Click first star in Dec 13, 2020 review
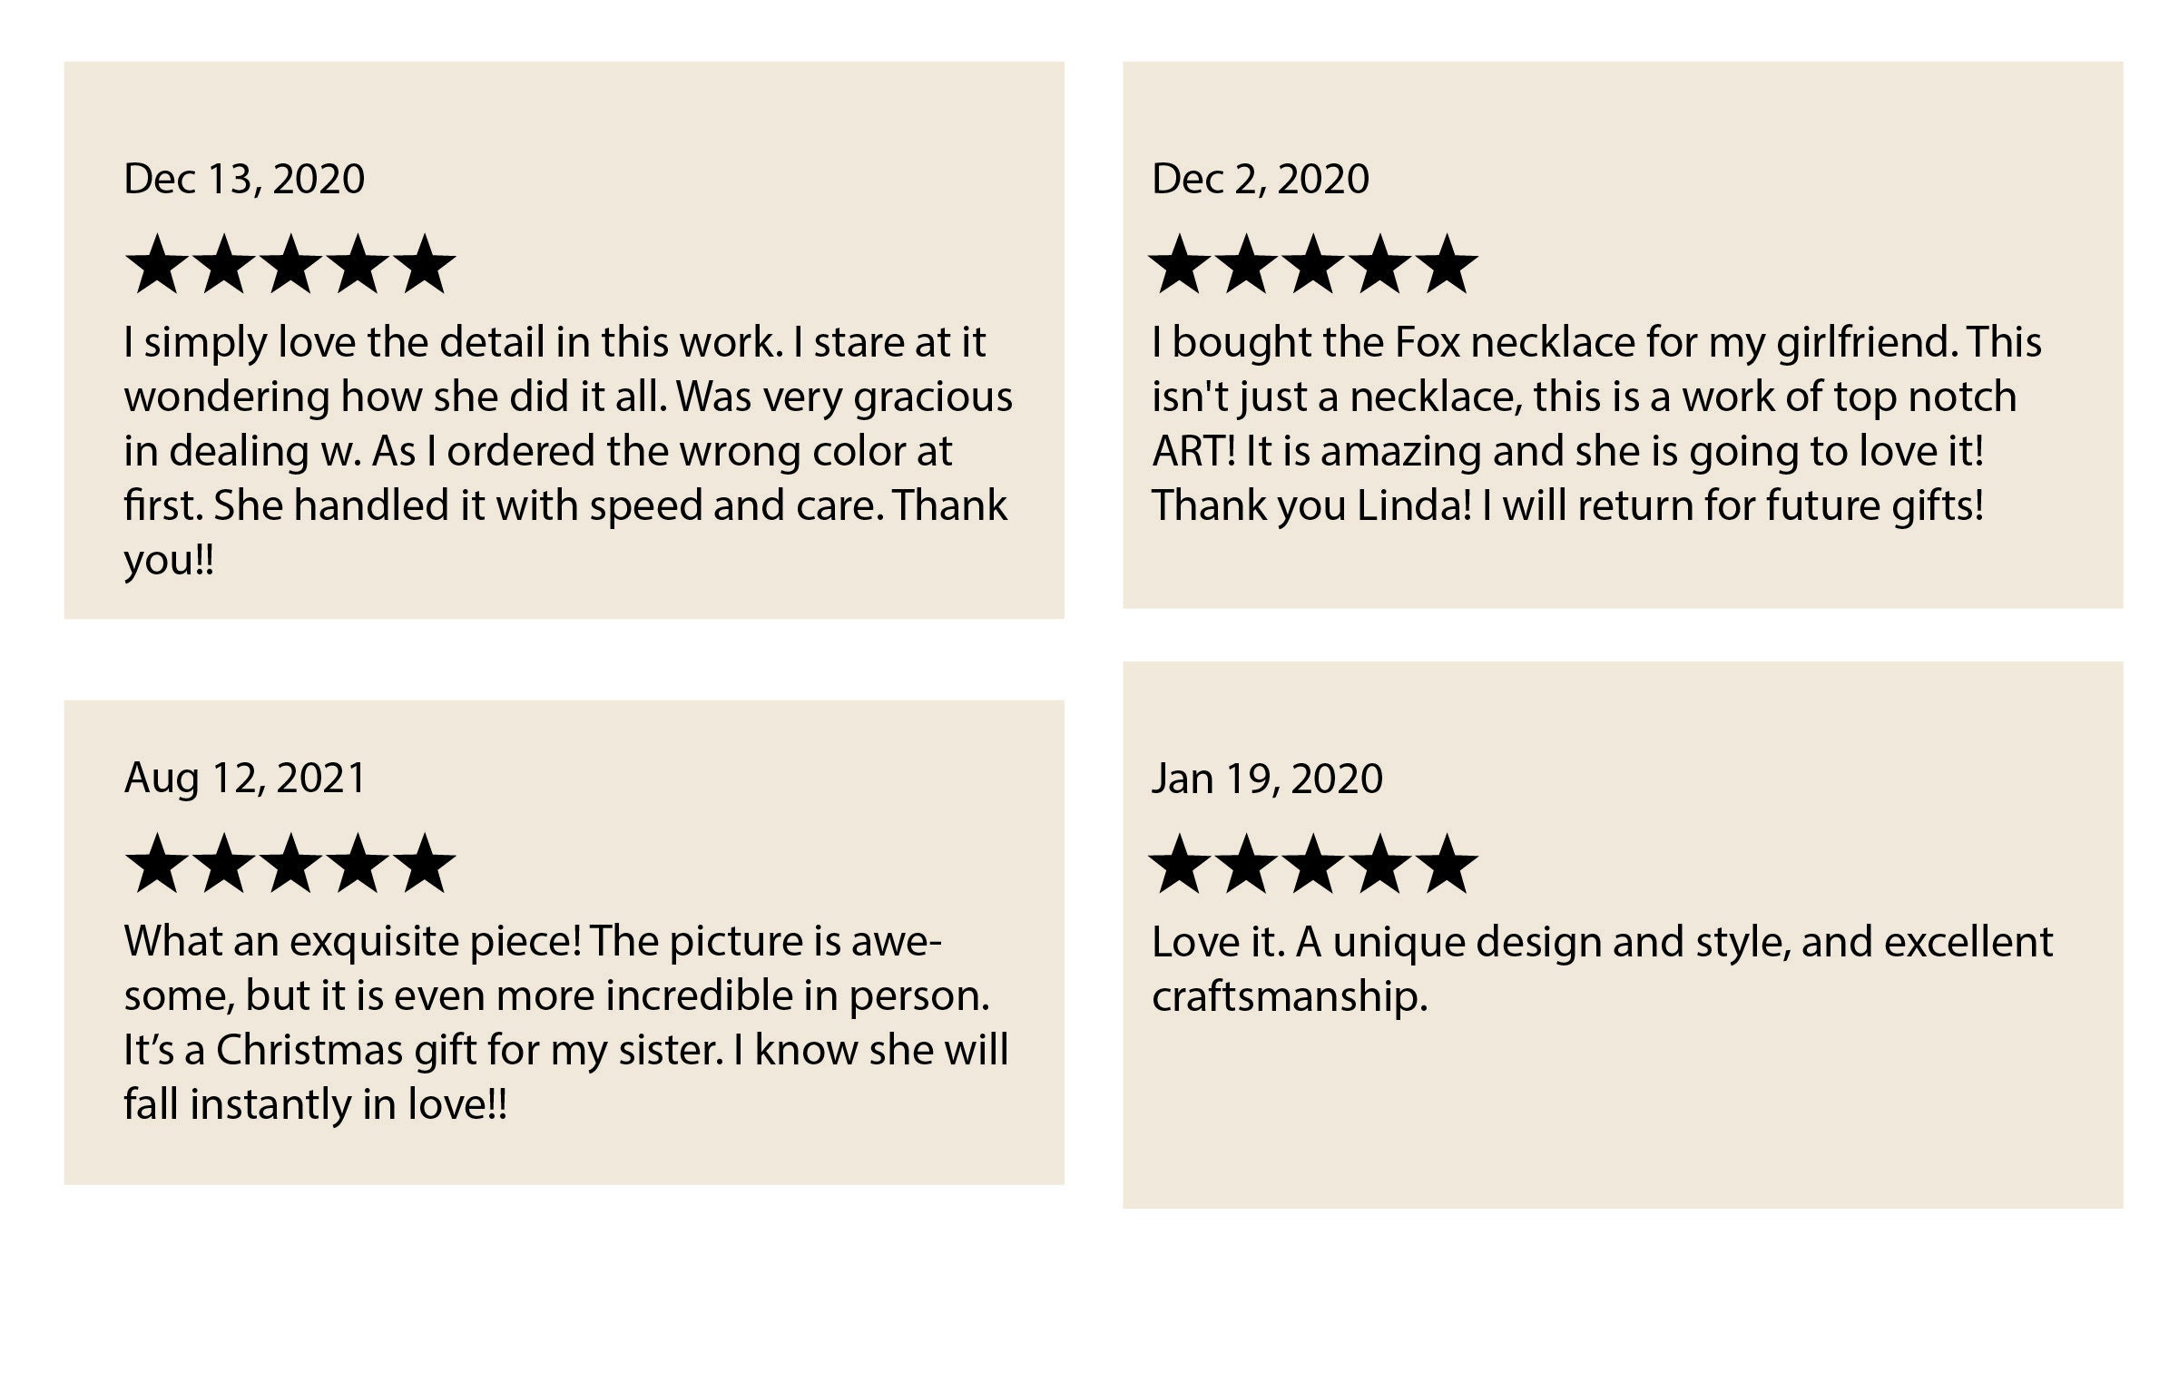Screen dimensions: 2179x1392 point(156,264)
